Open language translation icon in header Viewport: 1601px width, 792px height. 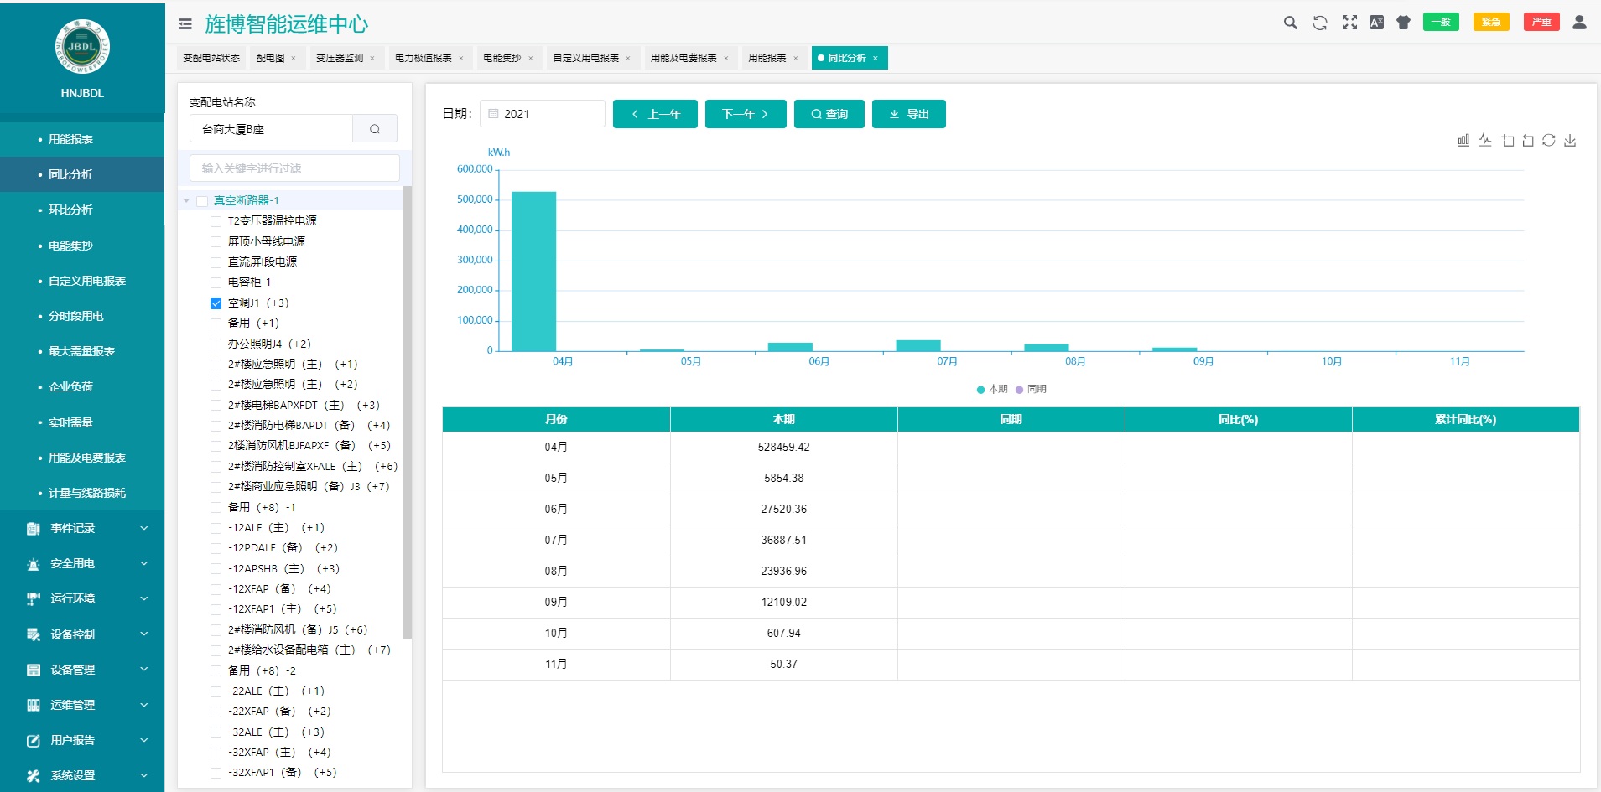[1376, 23]
